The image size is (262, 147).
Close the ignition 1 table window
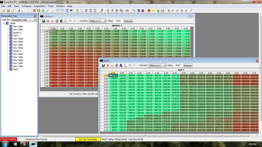coord(191,16)
